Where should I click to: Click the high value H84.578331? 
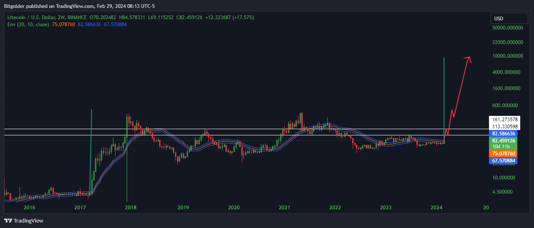[133, 17]
